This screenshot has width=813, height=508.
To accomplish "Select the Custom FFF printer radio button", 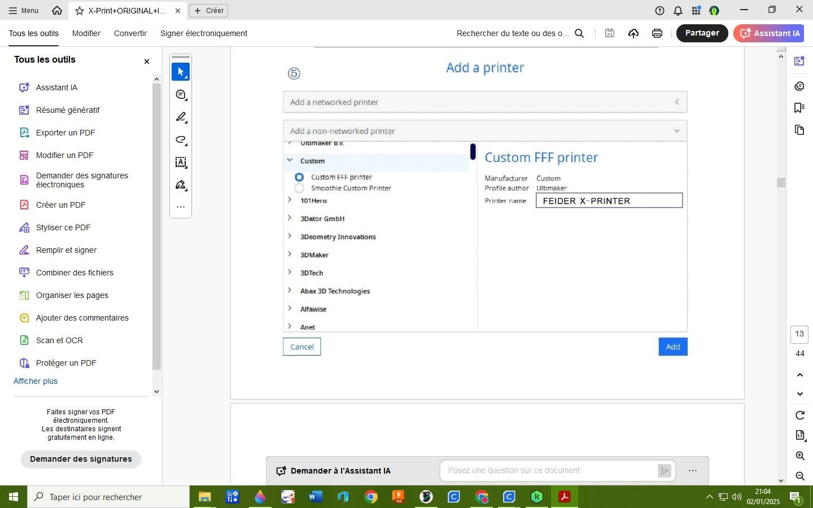I will (299, 177).
